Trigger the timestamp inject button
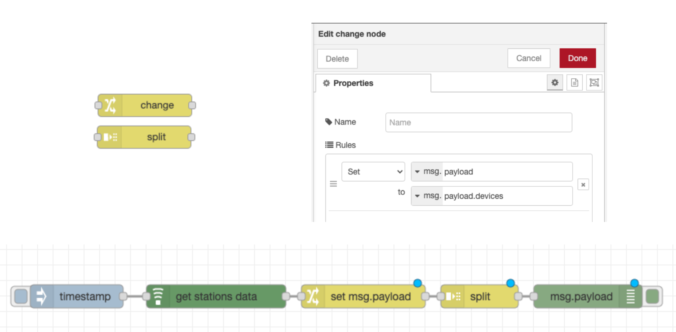 (21, 296)
